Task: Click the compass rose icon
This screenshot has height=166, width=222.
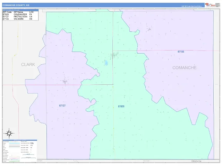Action: [x=9, y=133]
